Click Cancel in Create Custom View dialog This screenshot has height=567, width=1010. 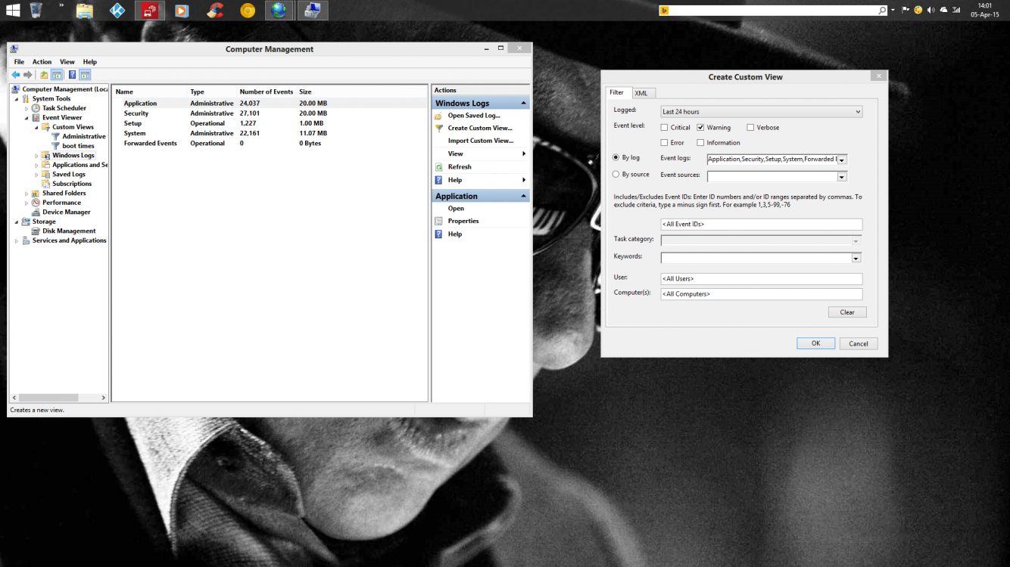(859, 343)
